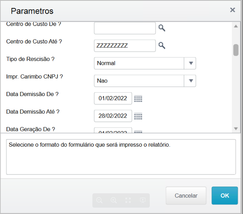
Task: Click the Cancelar button
Action: [186, 196]
